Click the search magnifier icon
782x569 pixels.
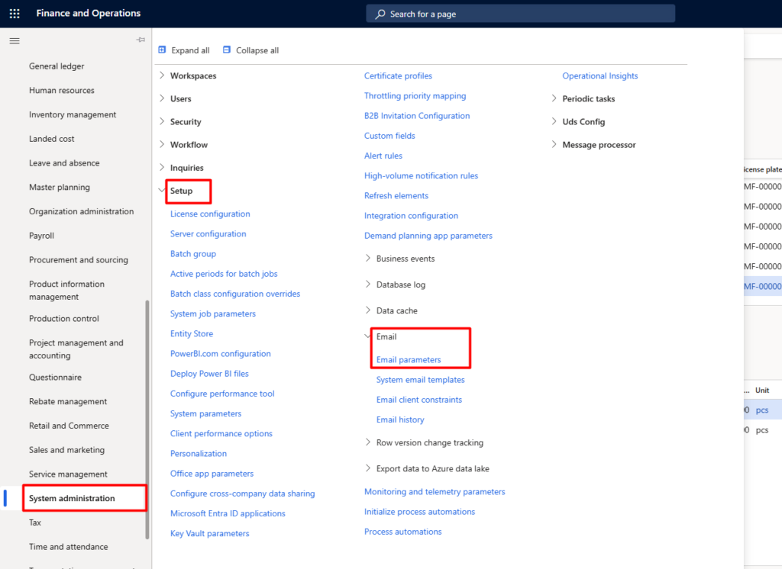click(380, 14)
